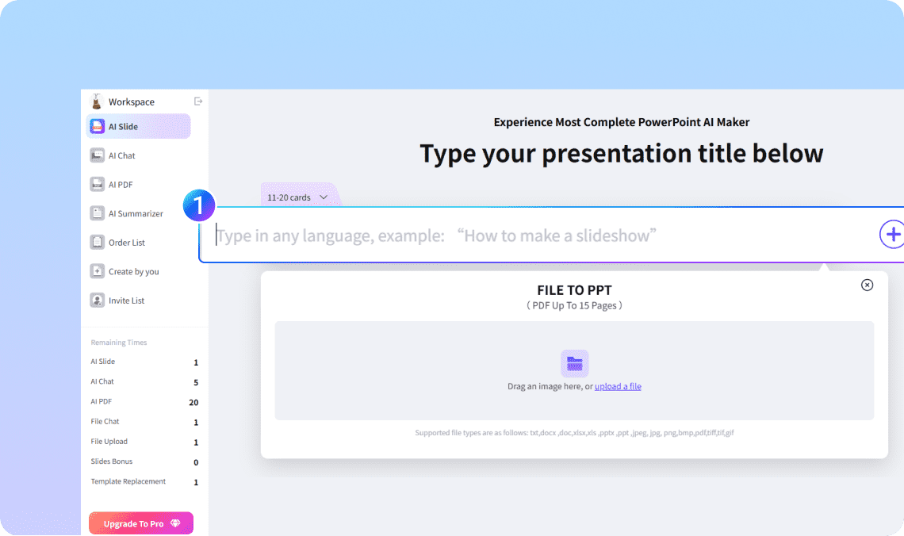Focus the presentation title input field
The image size is (904, 536).
coord(539,235)
